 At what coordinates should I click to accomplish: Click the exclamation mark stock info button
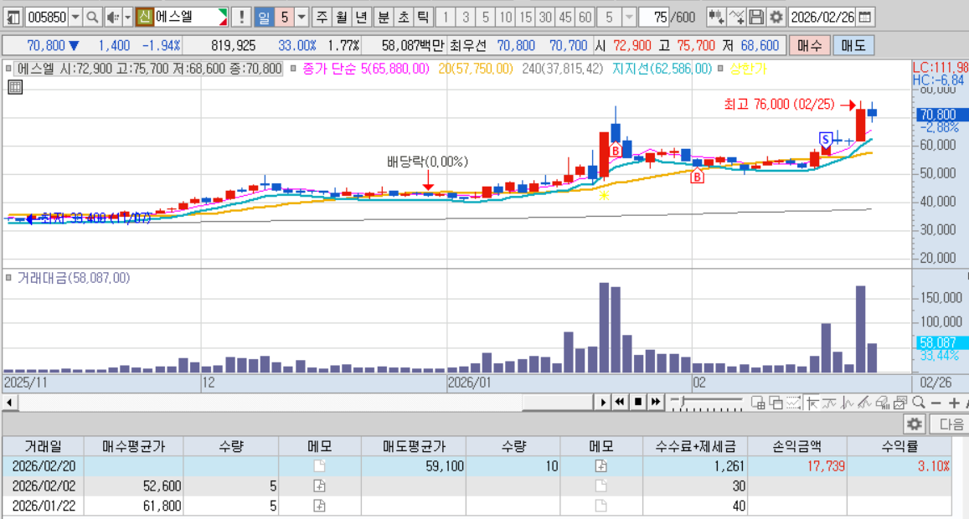(x=242, y=18)
